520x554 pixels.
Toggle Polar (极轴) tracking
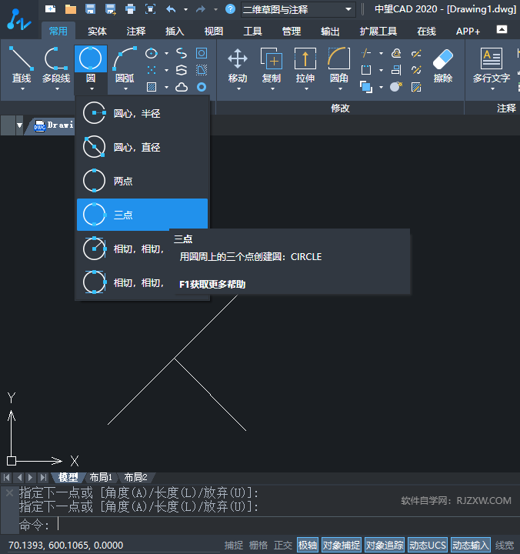308,546
